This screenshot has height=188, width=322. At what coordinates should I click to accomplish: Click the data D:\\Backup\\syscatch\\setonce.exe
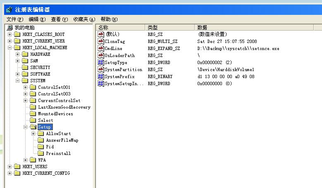[238, 49]
